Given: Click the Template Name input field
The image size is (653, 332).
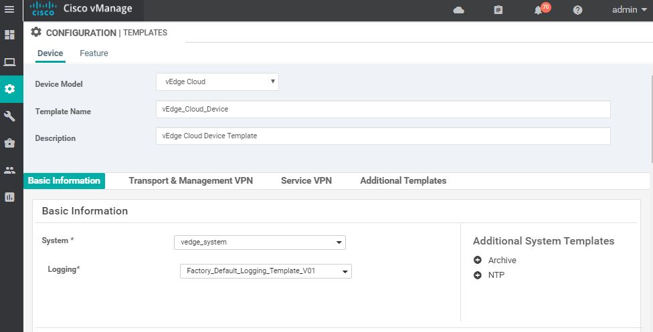Looking at the screenshot, I should 383,109.
